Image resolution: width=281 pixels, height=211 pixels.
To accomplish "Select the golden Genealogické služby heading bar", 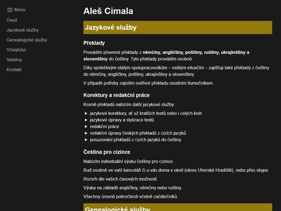I will (178, 207).
